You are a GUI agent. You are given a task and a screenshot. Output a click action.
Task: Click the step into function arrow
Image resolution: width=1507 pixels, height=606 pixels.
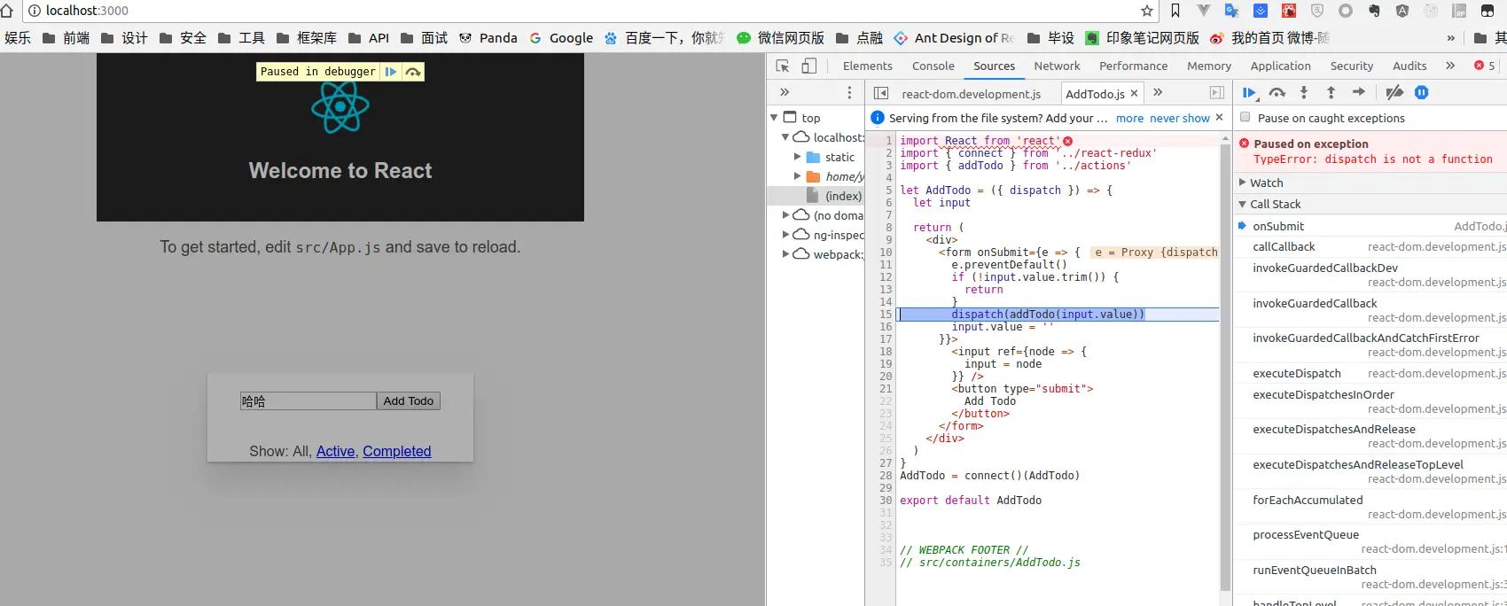click(x=1303, y=93)
